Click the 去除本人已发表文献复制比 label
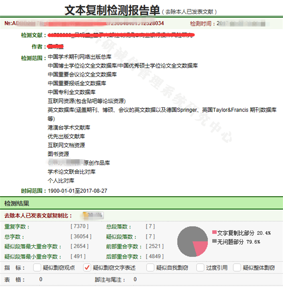The width and height of the screenshot is (283, 287). (x=38, y=216)
